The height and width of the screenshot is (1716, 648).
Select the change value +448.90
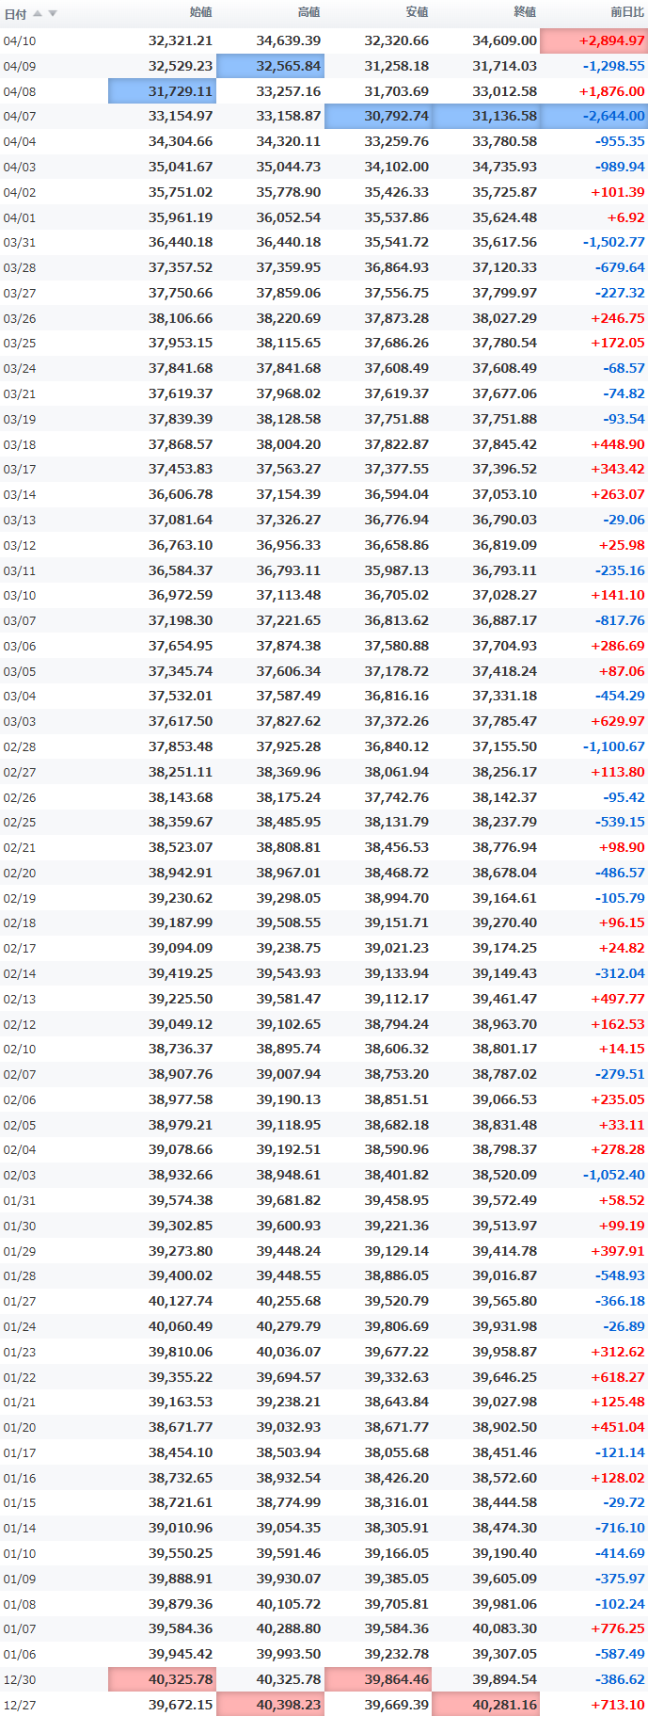618,444
